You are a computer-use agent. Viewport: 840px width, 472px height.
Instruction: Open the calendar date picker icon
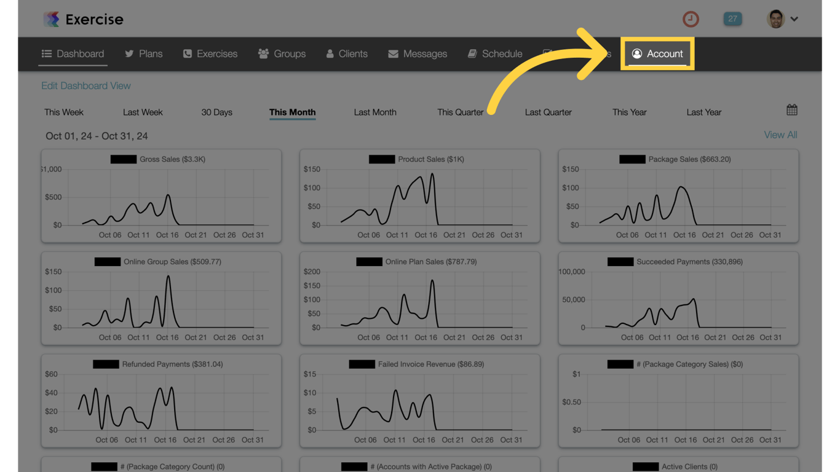pos(792,110)
